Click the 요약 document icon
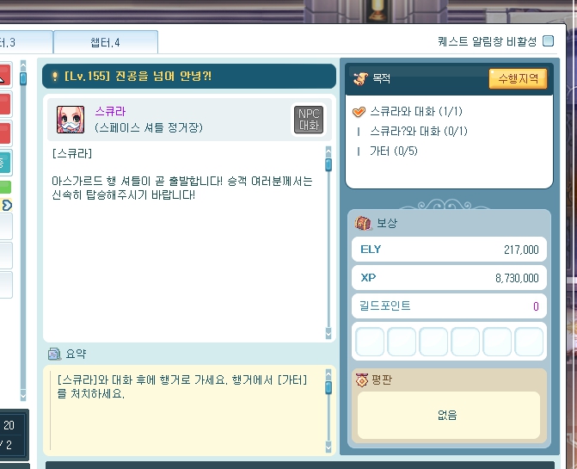 click(54, 354)
